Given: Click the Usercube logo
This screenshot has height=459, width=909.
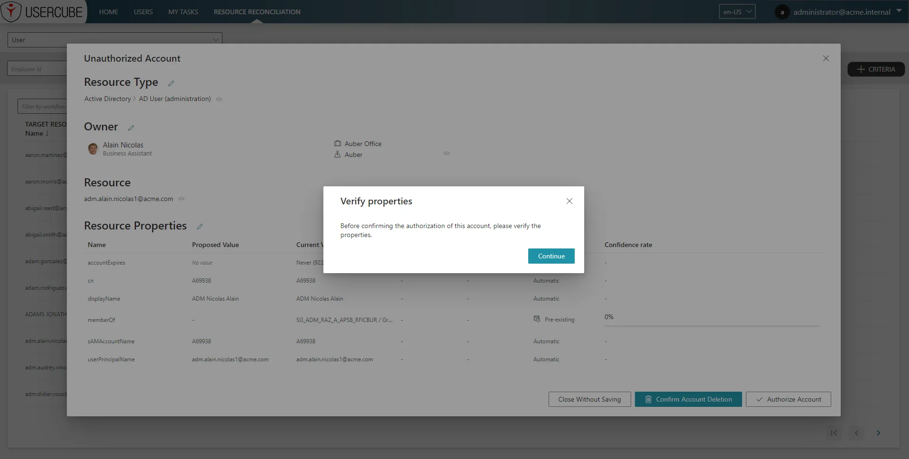Looking at the screenshot, I should pos(43,12).
